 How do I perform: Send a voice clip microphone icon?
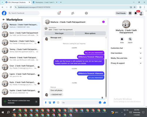(46, 102)
